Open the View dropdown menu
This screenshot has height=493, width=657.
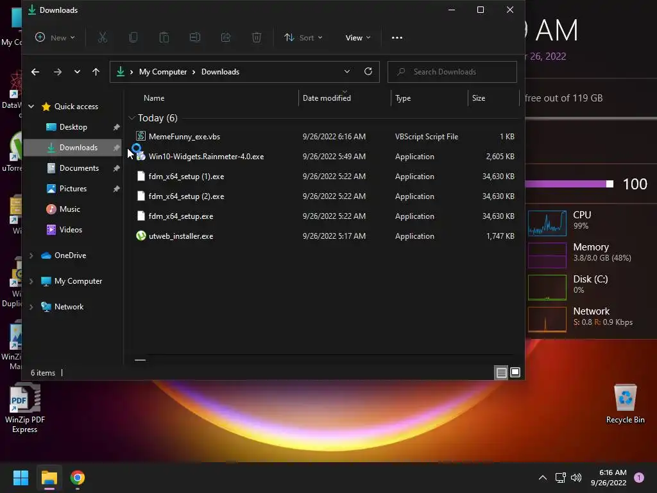(x=358, y=38)
